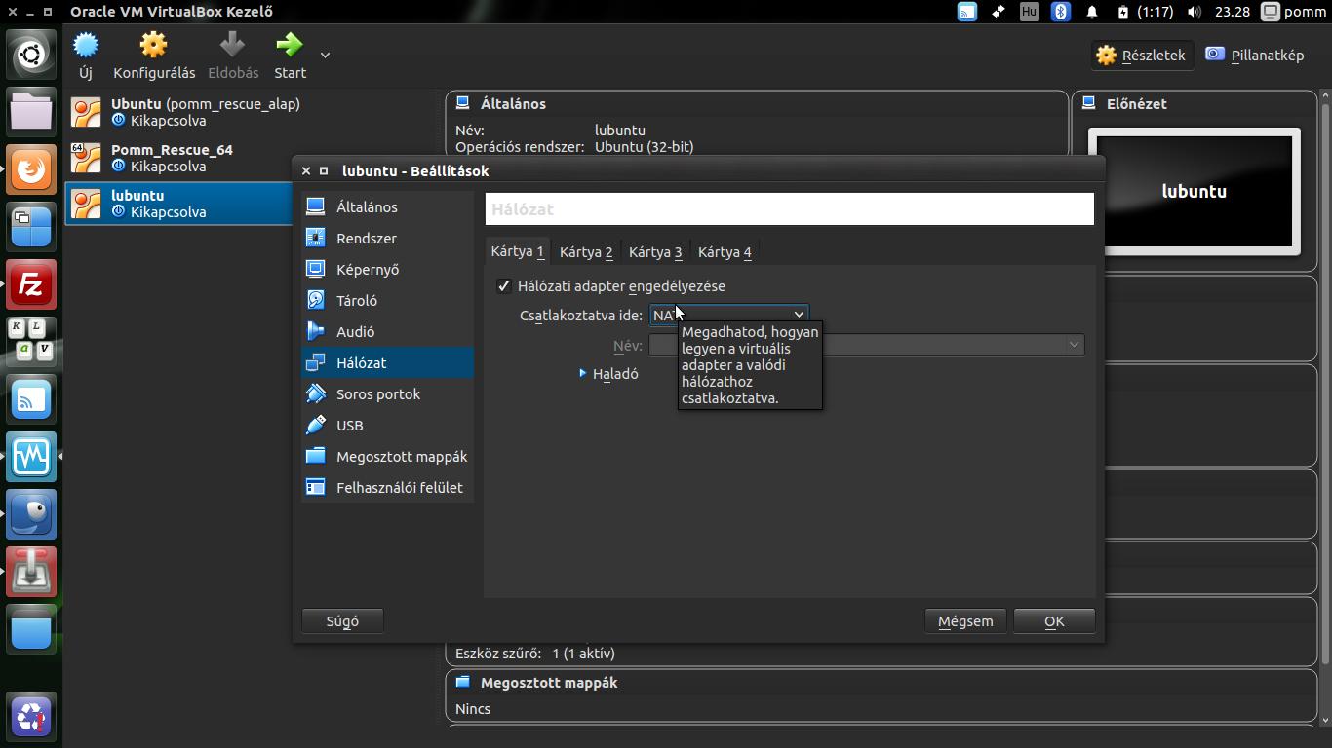Click the Eldobás arrow toolbar icon
Viewport: 1332px width, 748px height.
point(232,45)
